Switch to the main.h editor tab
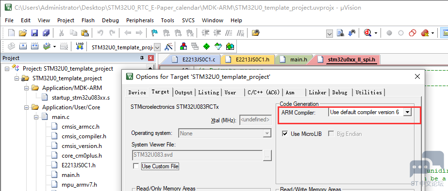448x191 pixels. pyautogui.click(x=295, y=59)
